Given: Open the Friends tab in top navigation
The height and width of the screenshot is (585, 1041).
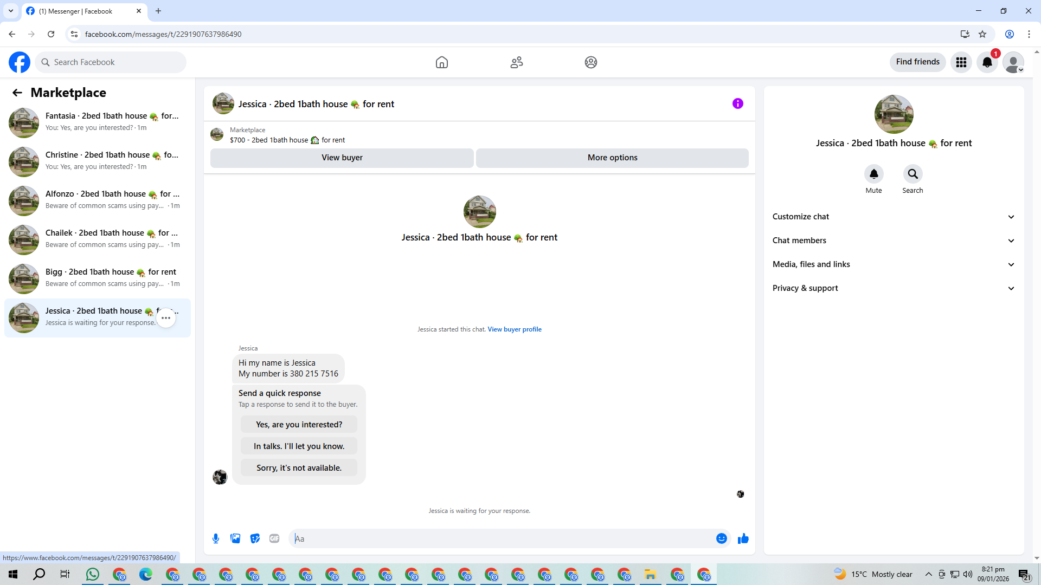Looking at the screenshot, I should [x=516, y=62].
